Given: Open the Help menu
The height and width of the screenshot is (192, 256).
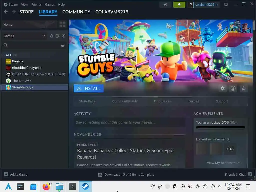Looking at the screenshot, I should click(x=61, y=4).
